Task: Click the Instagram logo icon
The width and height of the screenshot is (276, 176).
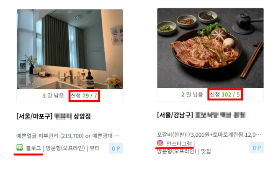Action: [x=160, y=143]
